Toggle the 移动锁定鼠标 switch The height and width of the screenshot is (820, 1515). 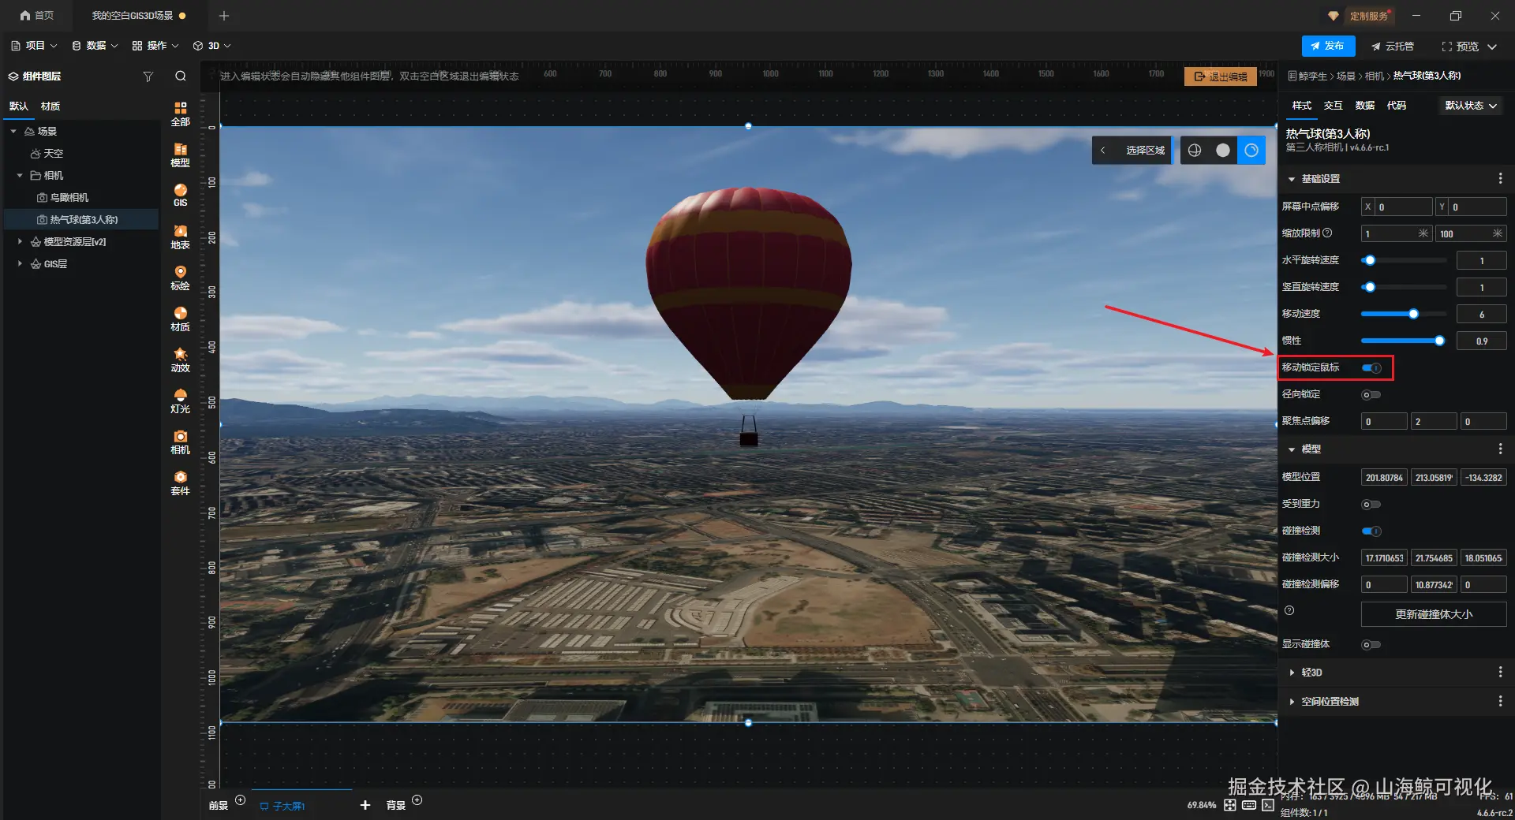pyautogui.click(x=1371, y=368)
